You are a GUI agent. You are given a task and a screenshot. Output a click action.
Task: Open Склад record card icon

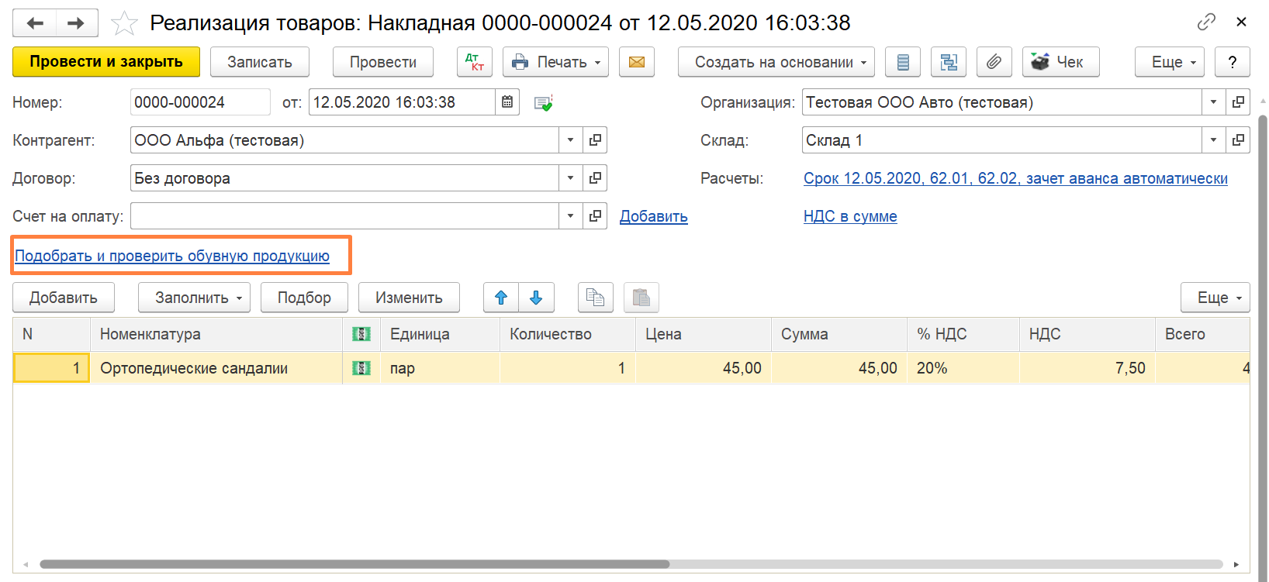pyautogui.click(x=1238, y=140)
